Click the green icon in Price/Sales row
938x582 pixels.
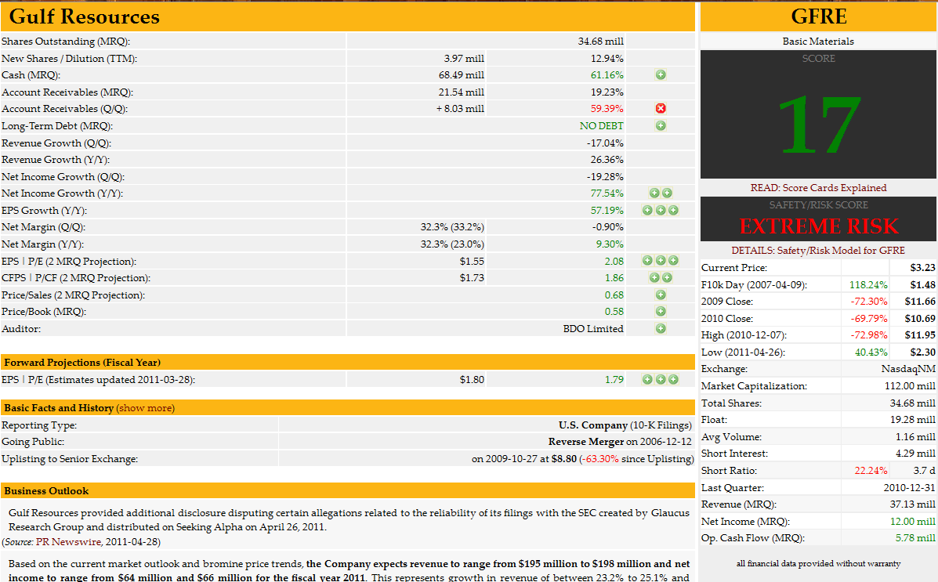pyautogui.click(x=661, y=295)
